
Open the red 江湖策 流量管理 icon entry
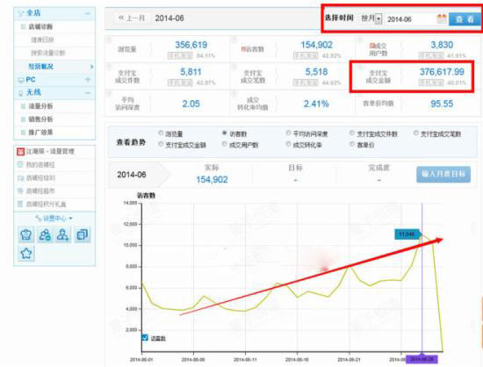(x=20, y=152)
